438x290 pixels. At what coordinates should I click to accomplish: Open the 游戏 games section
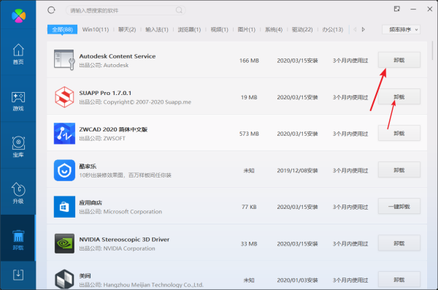click(x=18, y=102)
